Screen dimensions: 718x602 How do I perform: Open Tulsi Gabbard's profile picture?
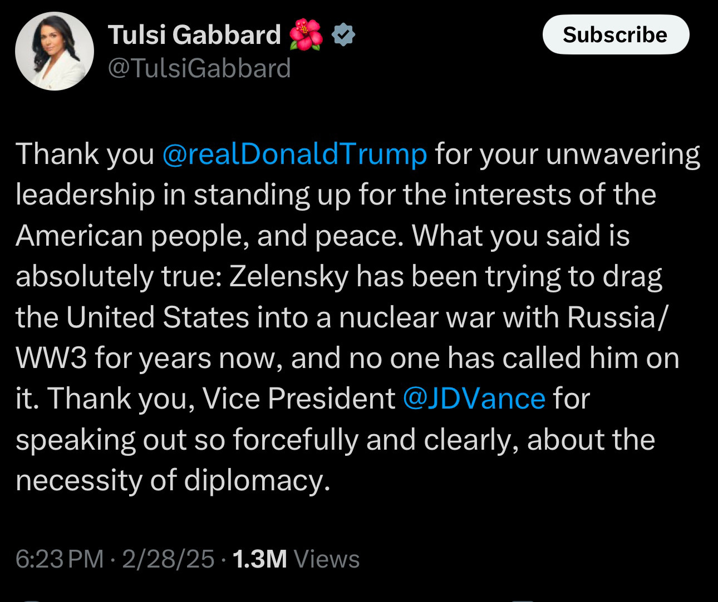(x=55, y=51)
